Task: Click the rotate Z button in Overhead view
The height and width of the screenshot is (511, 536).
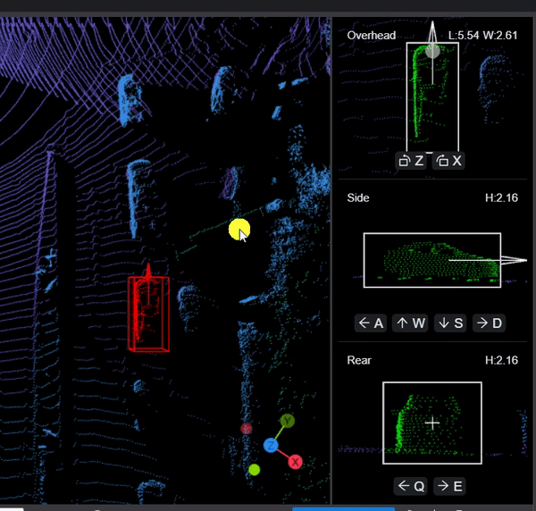Action: coord(411,161)
